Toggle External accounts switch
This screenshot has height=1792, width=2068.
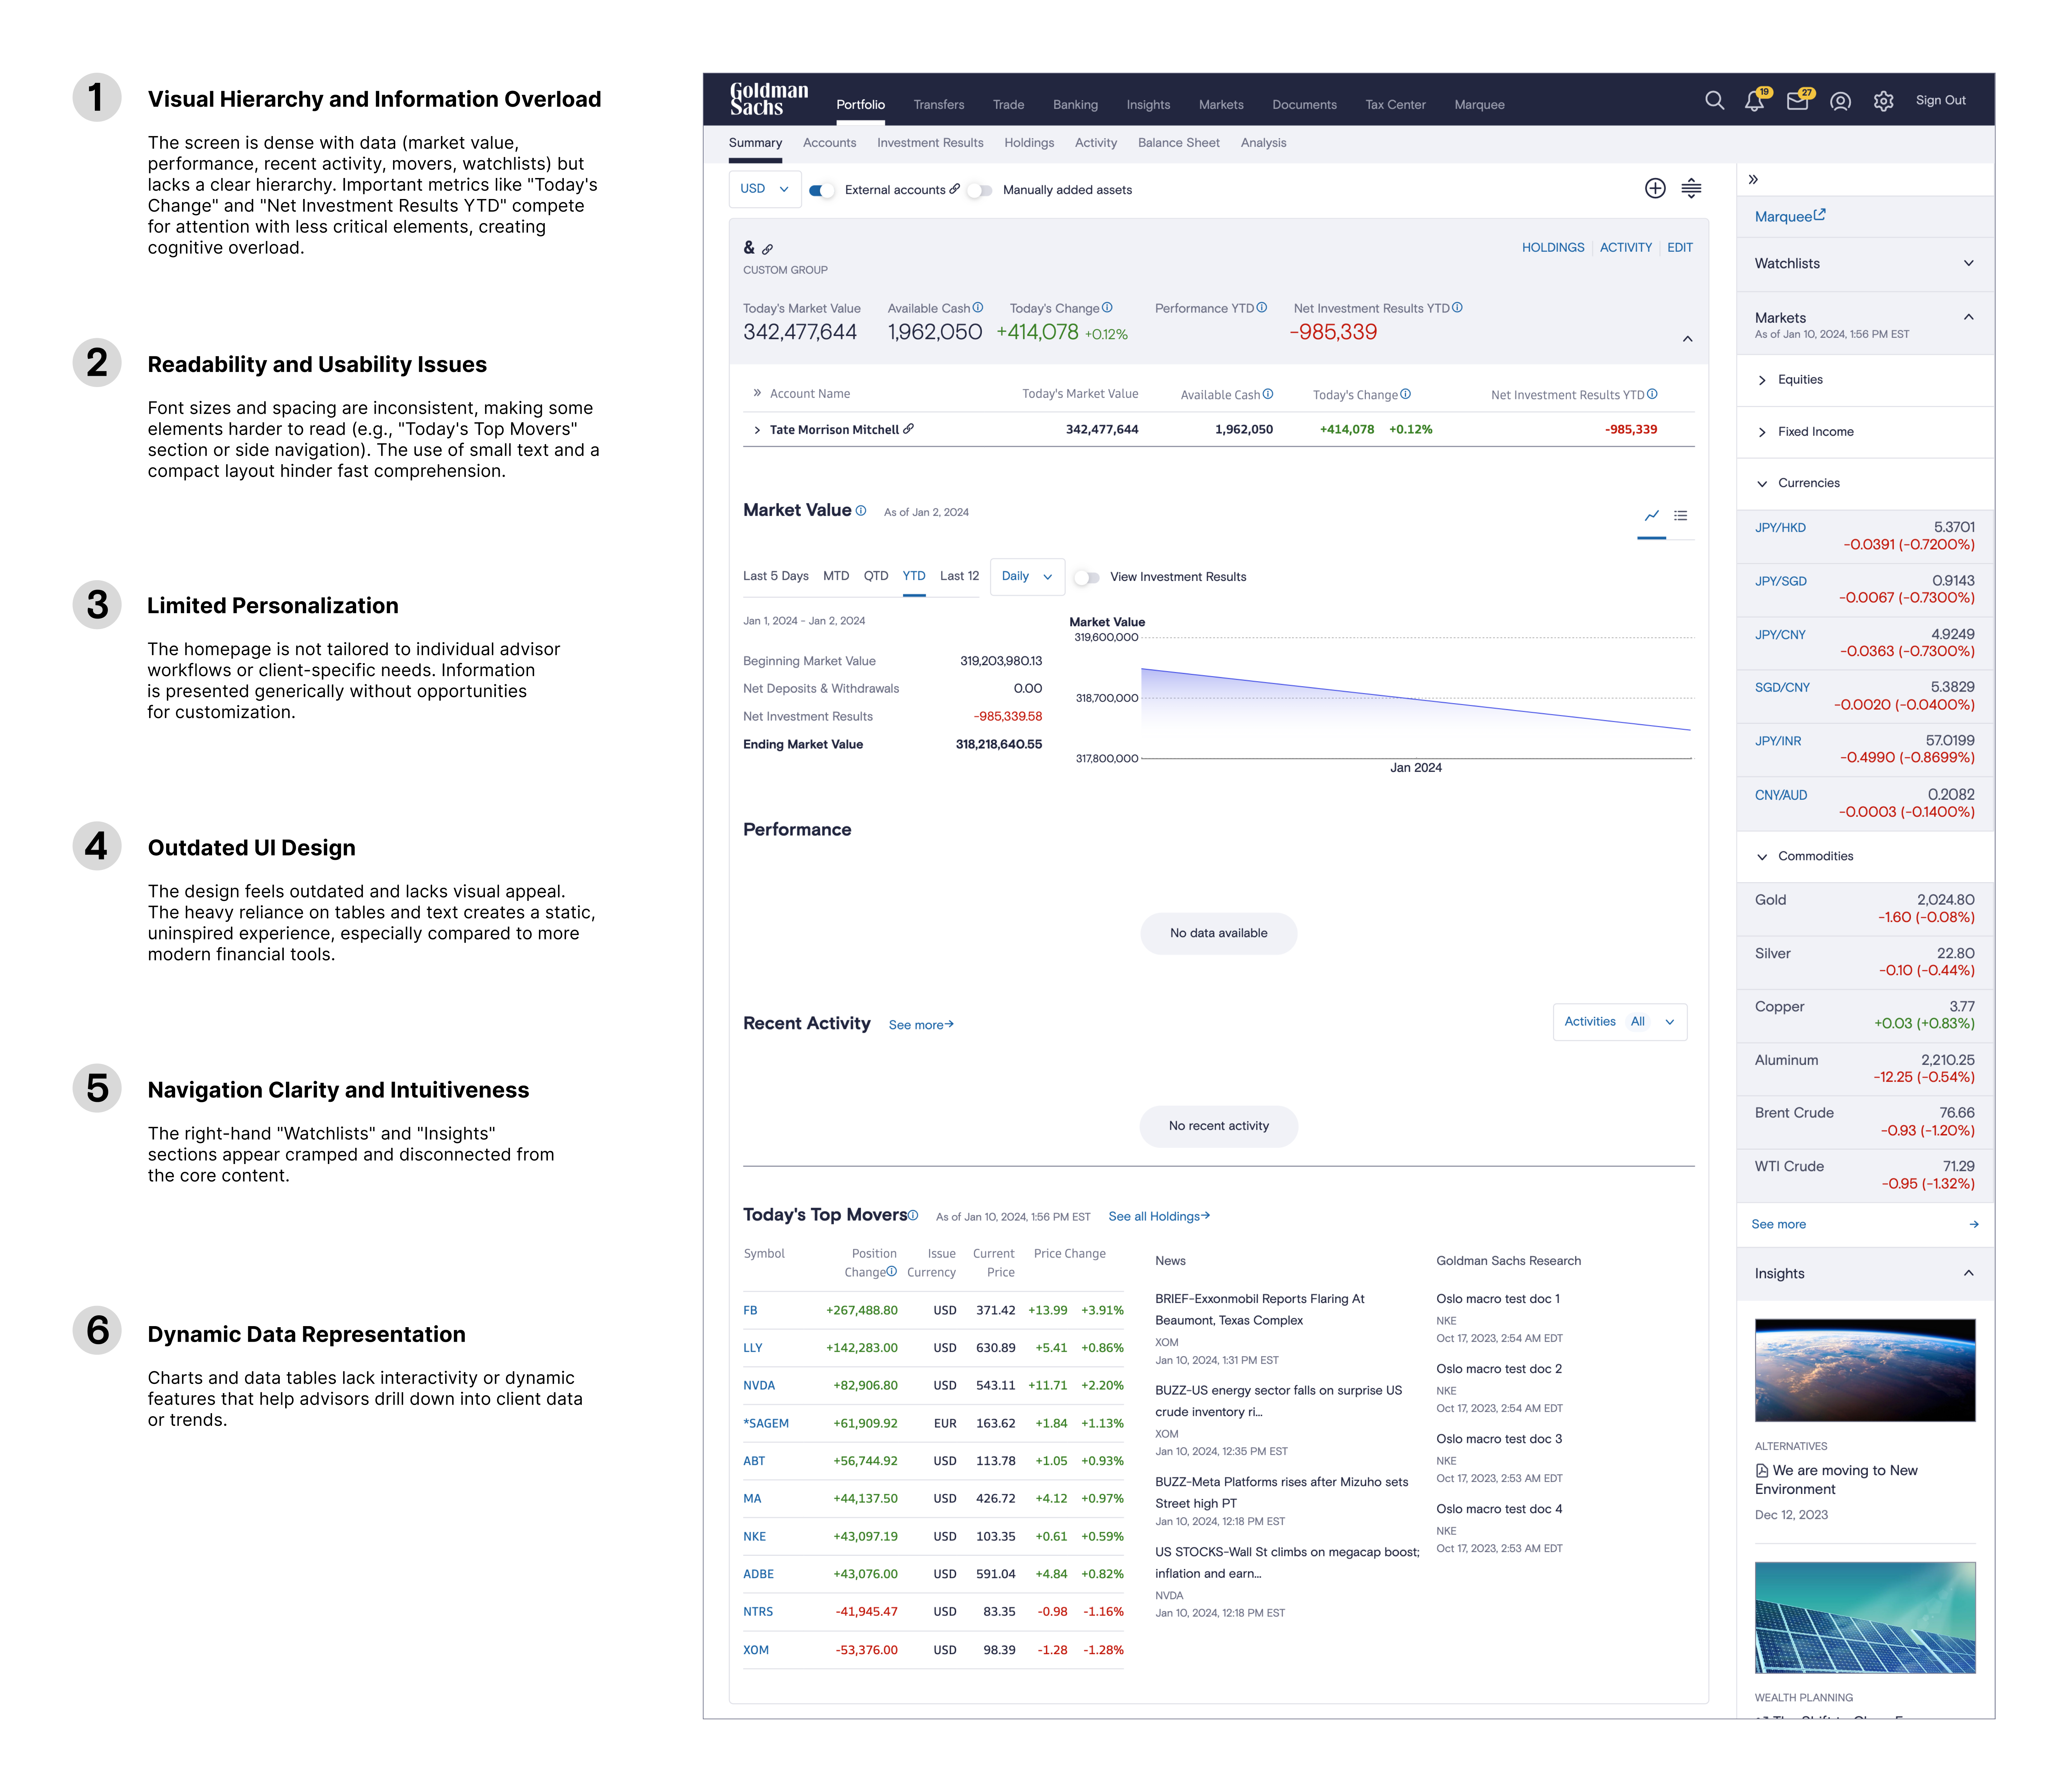(822, 190)
